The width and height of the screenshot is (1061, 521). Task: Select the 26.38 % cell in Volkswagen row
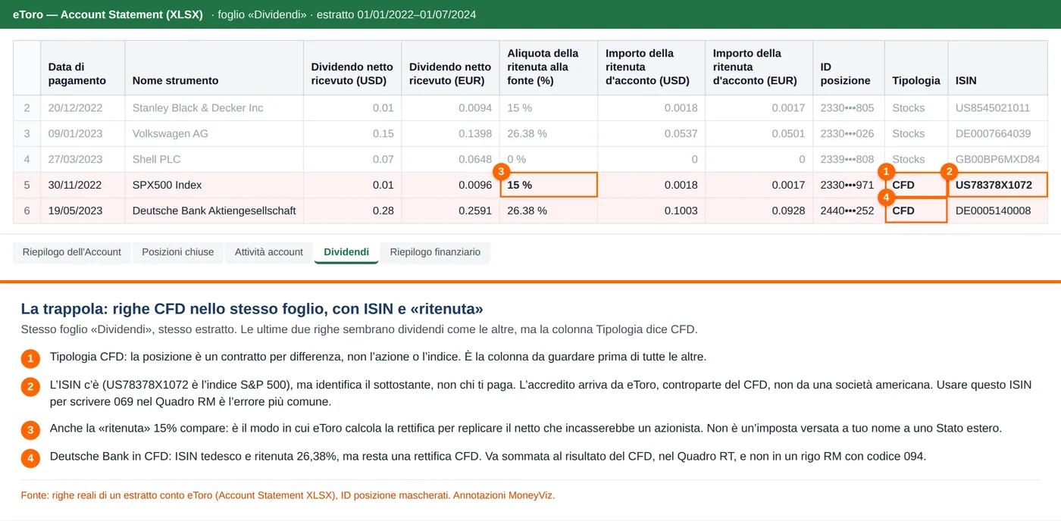(549, 134)
